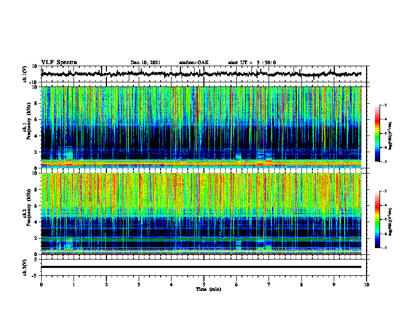Click the ch.2 colorbar PSD unit label
The width and height of the screenshot is (413, 319).
coord(391,222)
